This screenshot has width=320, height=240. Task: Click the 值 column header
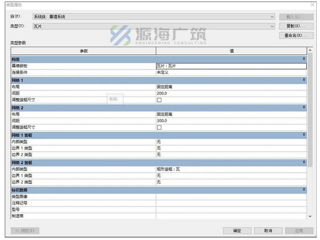click(x=232, y=51)
